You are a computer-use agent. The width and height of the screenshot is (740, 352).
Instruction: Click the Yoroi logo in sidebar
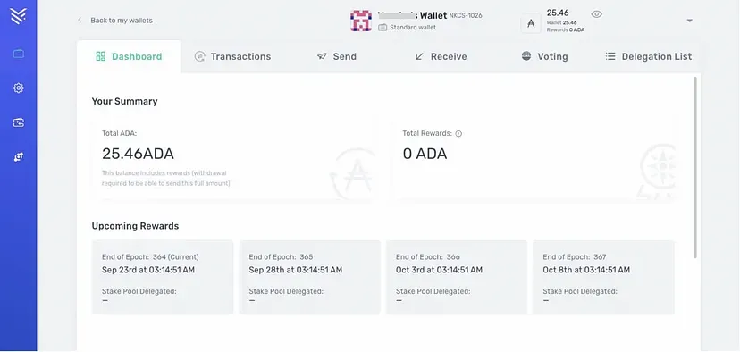pyautogui.click(x=18, y=16)
